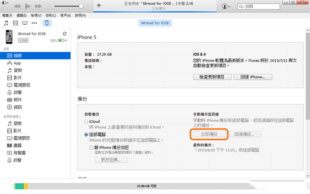Open the account dropdown next to search
The image size is (310, 194).
226,6
